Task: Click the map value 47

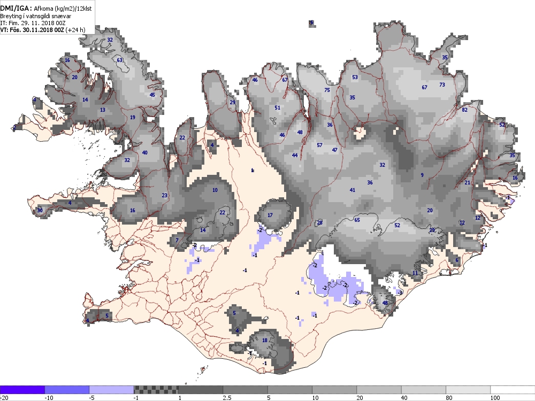Action: (335, 150)
